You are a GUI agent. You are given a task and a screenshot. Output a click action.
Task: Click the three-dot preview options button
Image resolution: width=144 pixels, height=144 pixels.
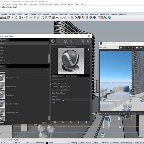click(x=88, y=50)
